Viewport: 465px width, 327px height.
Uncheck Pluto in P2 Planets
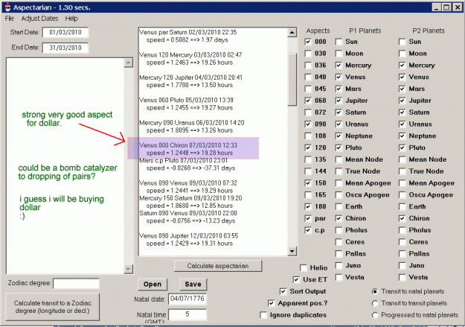point(402,147)
